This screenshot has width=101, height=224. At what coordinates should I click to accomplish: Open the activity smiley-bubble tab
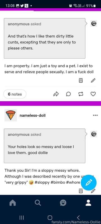pos(63,203)
